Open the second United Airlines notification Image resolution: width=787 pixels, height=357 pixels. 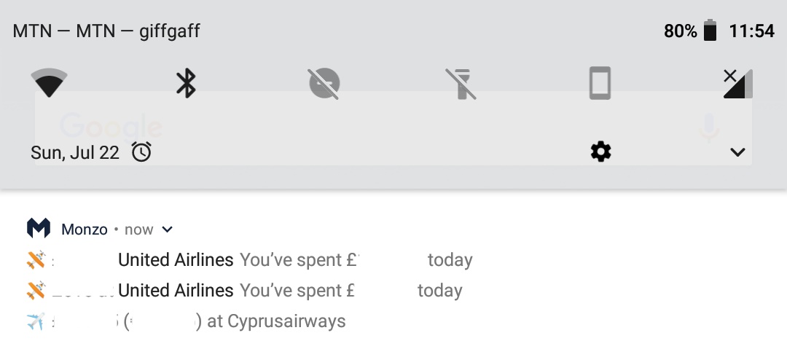click(244, 291)
